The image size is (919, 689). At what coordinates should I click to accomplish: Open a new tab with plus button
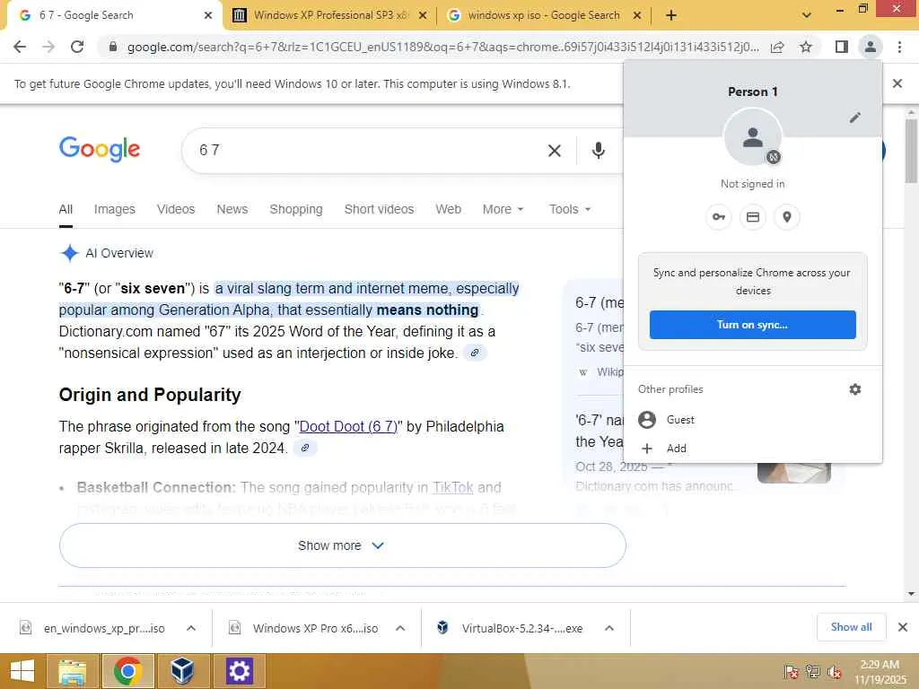(671, 15)
